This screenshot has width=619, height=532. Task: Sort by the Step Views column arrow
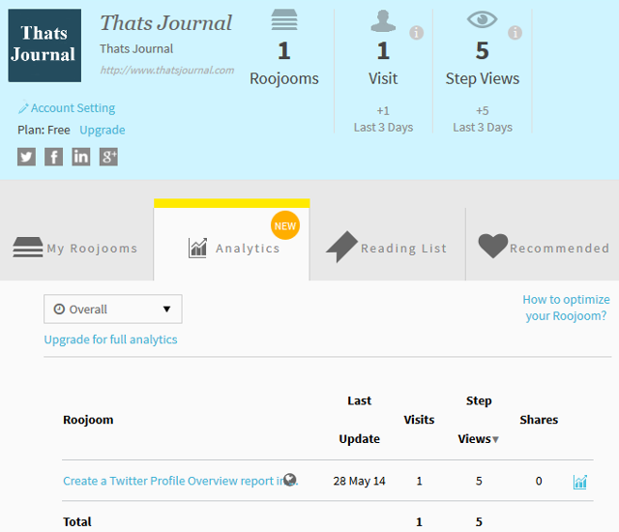tap(496, 439)
